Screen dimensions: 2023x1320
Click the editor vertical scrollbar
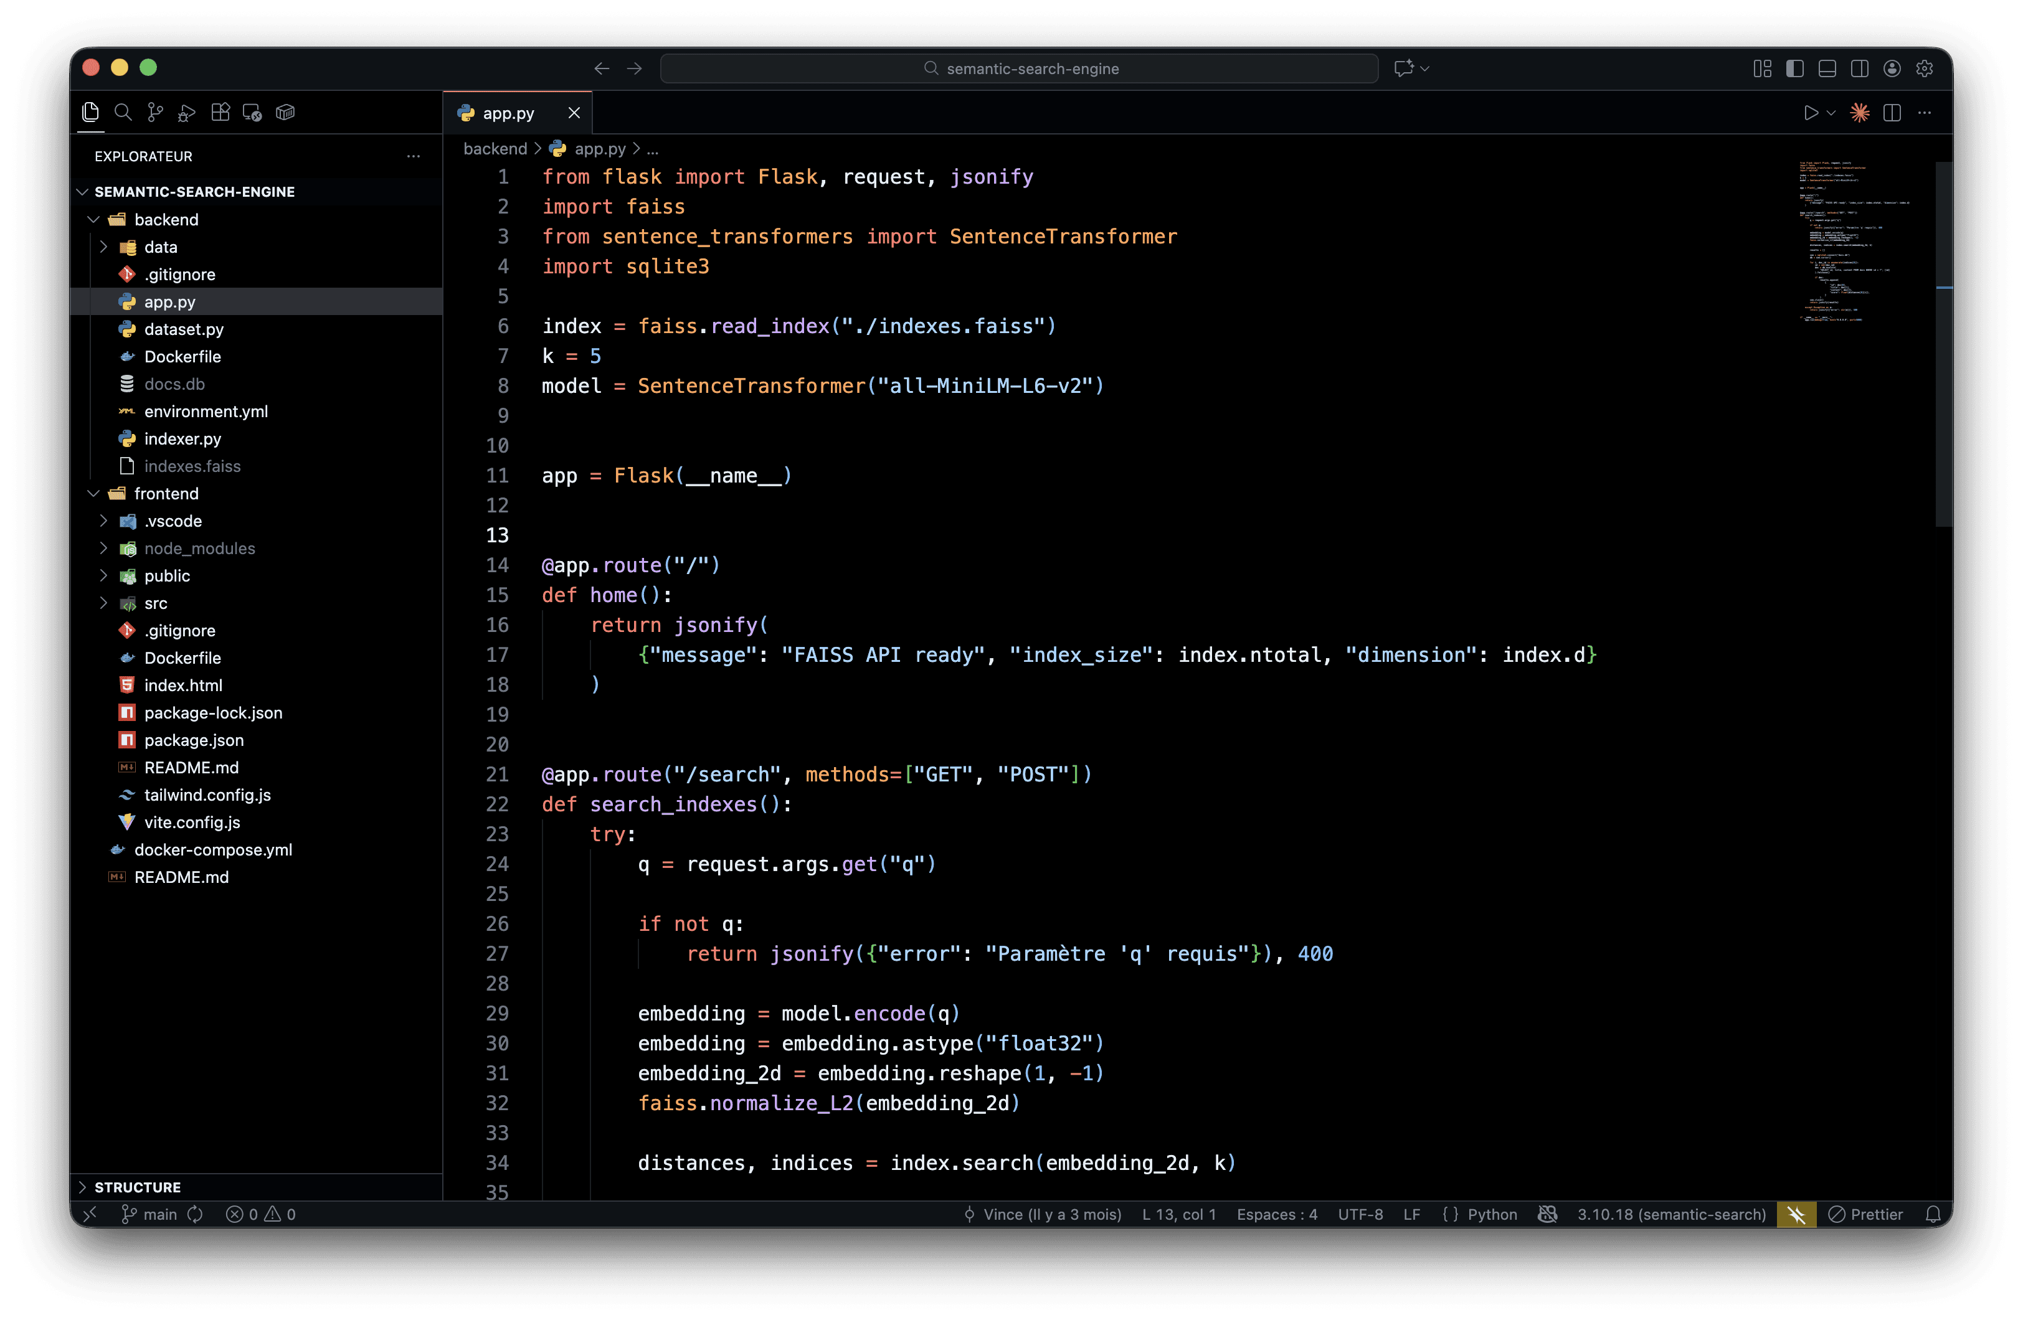pos(1943,340)
